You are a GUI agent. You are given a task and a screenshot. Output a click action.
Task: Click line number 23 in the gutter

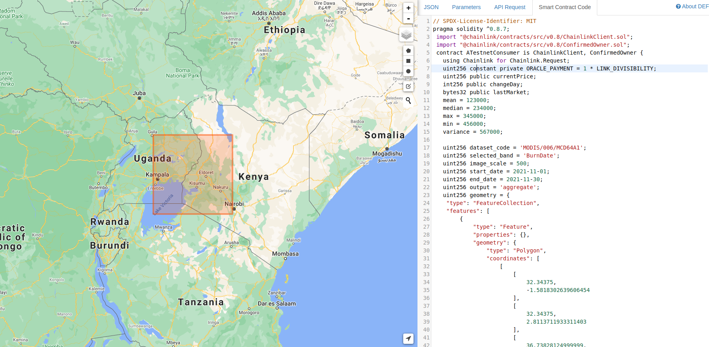pyautogui.click(x=426, y=195)
